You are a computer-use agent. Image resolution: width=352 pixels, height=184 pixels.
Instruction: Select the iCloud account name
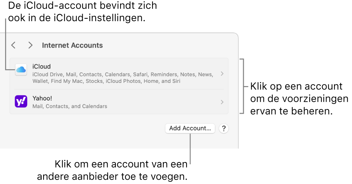click(x=41, y=66)
